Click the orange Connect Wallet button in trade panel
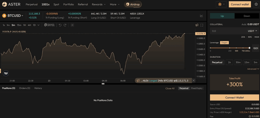This screenshot has height=118, width=260. [234, 97]
